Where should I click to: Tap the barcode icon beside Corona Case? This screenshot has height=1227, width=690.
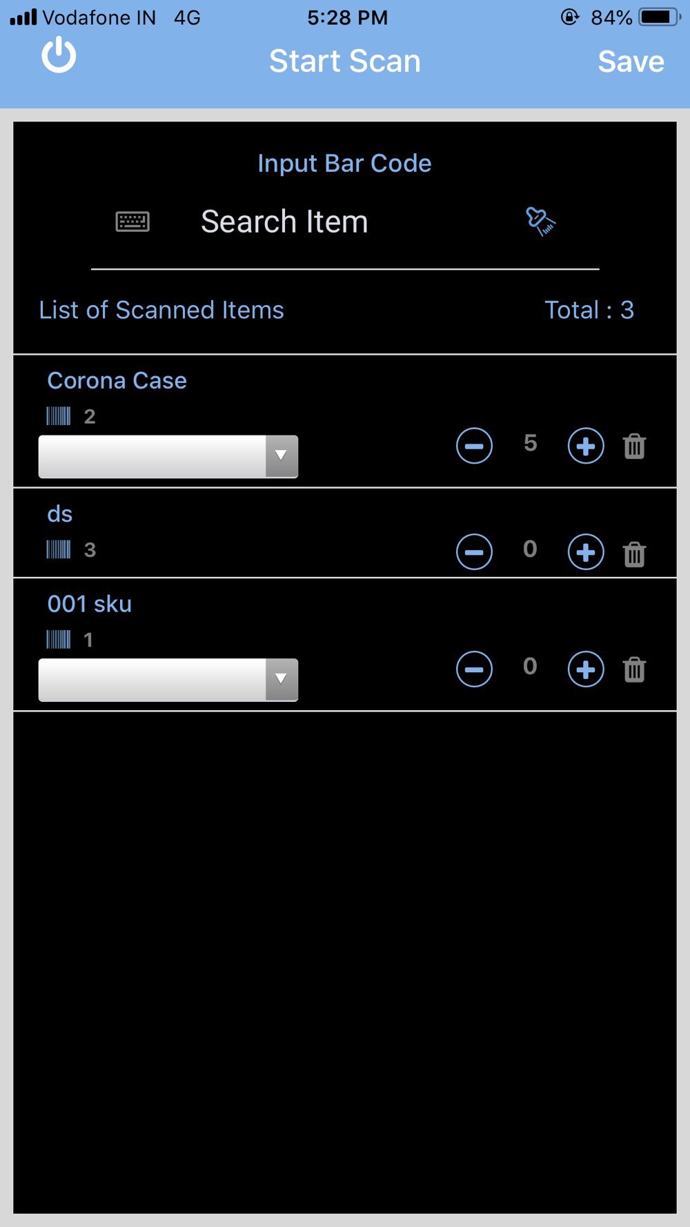(x=59, y=416)
